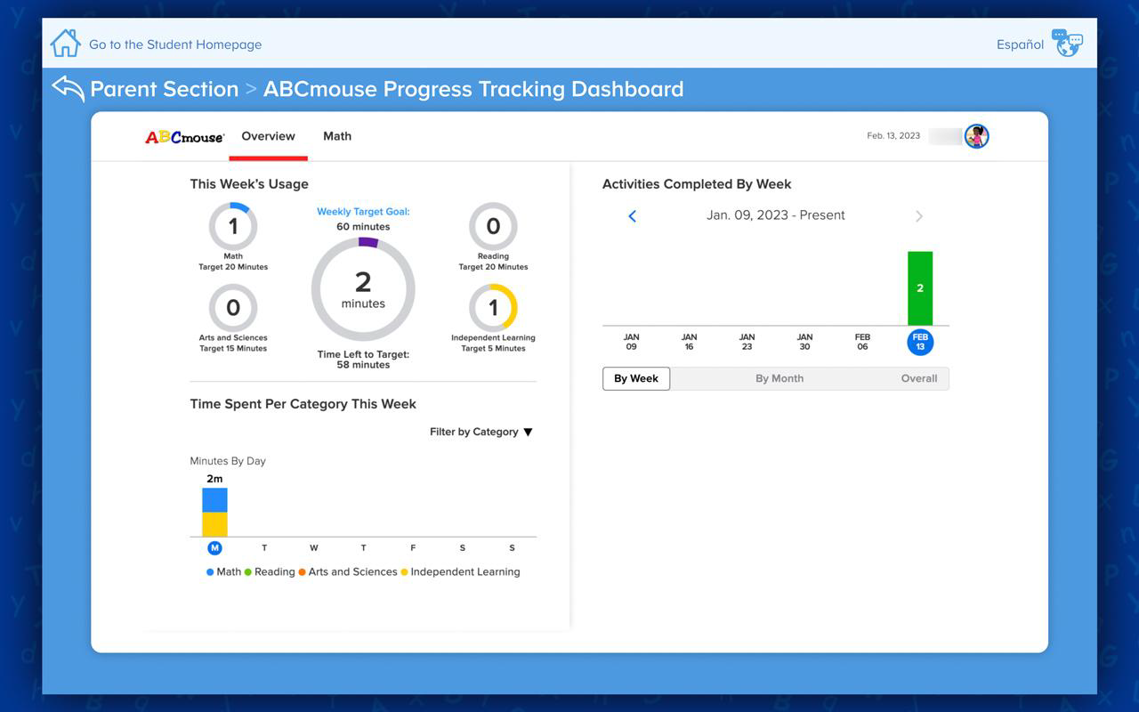1139x712 pixels.
Task: Click the weekly target ring showing 2 minutes
Action: click(x=363, y=289)
